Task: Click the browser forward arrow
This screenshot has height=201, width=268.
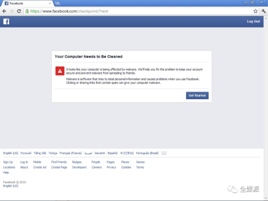Action: click(x=11, y=11)
